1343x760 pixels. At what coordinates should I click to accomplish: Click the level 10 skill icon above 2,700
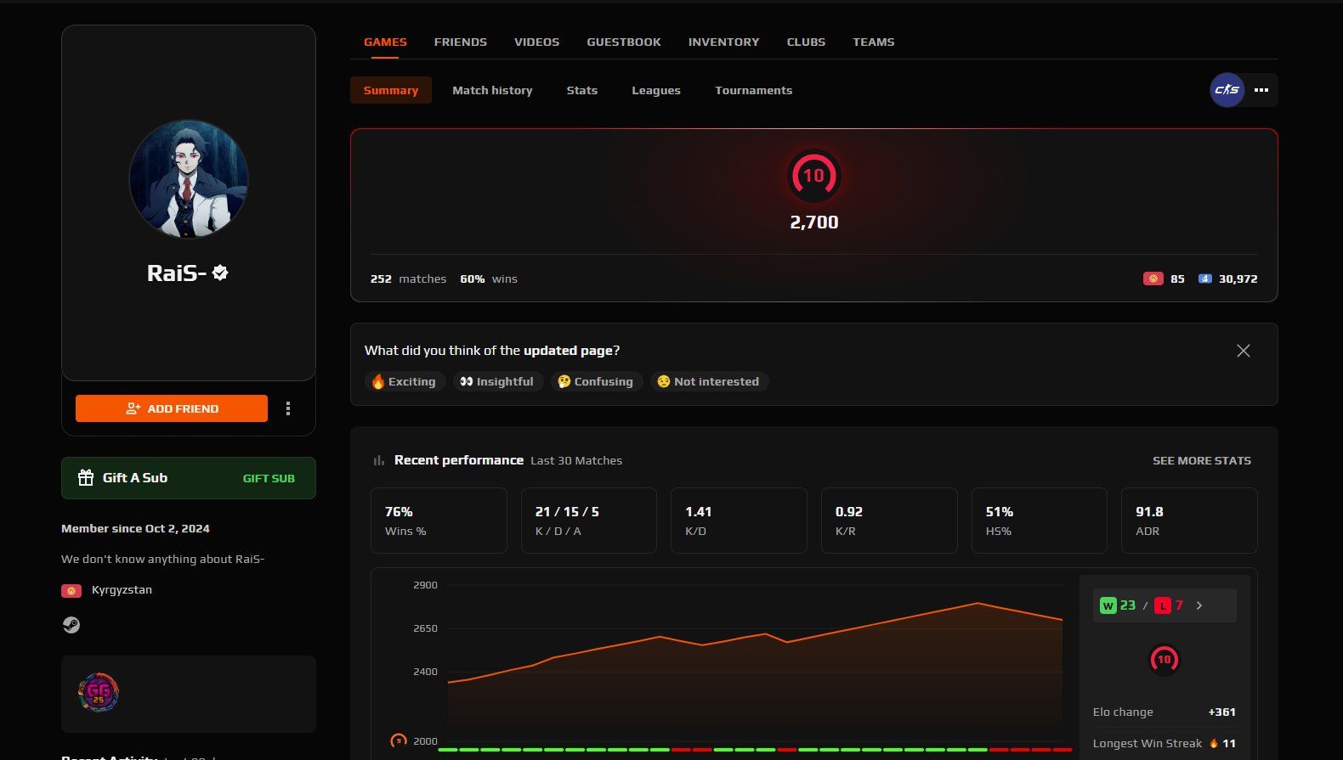tap(813, 176)
